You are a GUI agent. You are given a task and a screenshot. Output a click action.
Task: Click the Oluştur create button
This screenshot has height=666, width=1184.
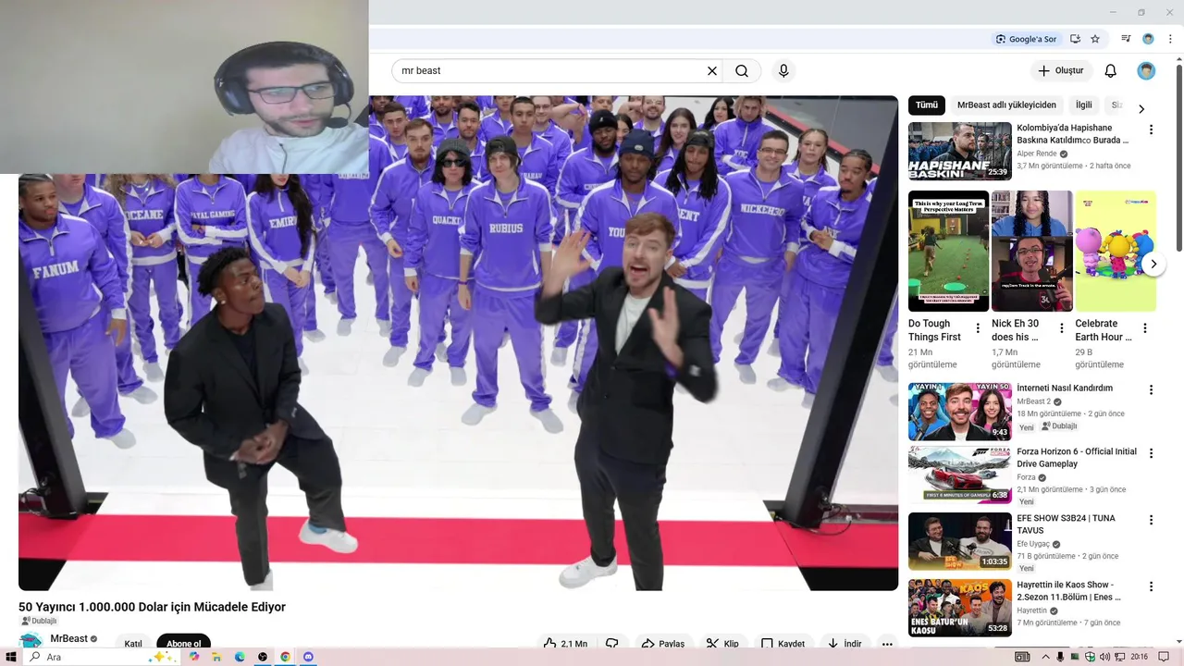click(x=1061, y=71)
